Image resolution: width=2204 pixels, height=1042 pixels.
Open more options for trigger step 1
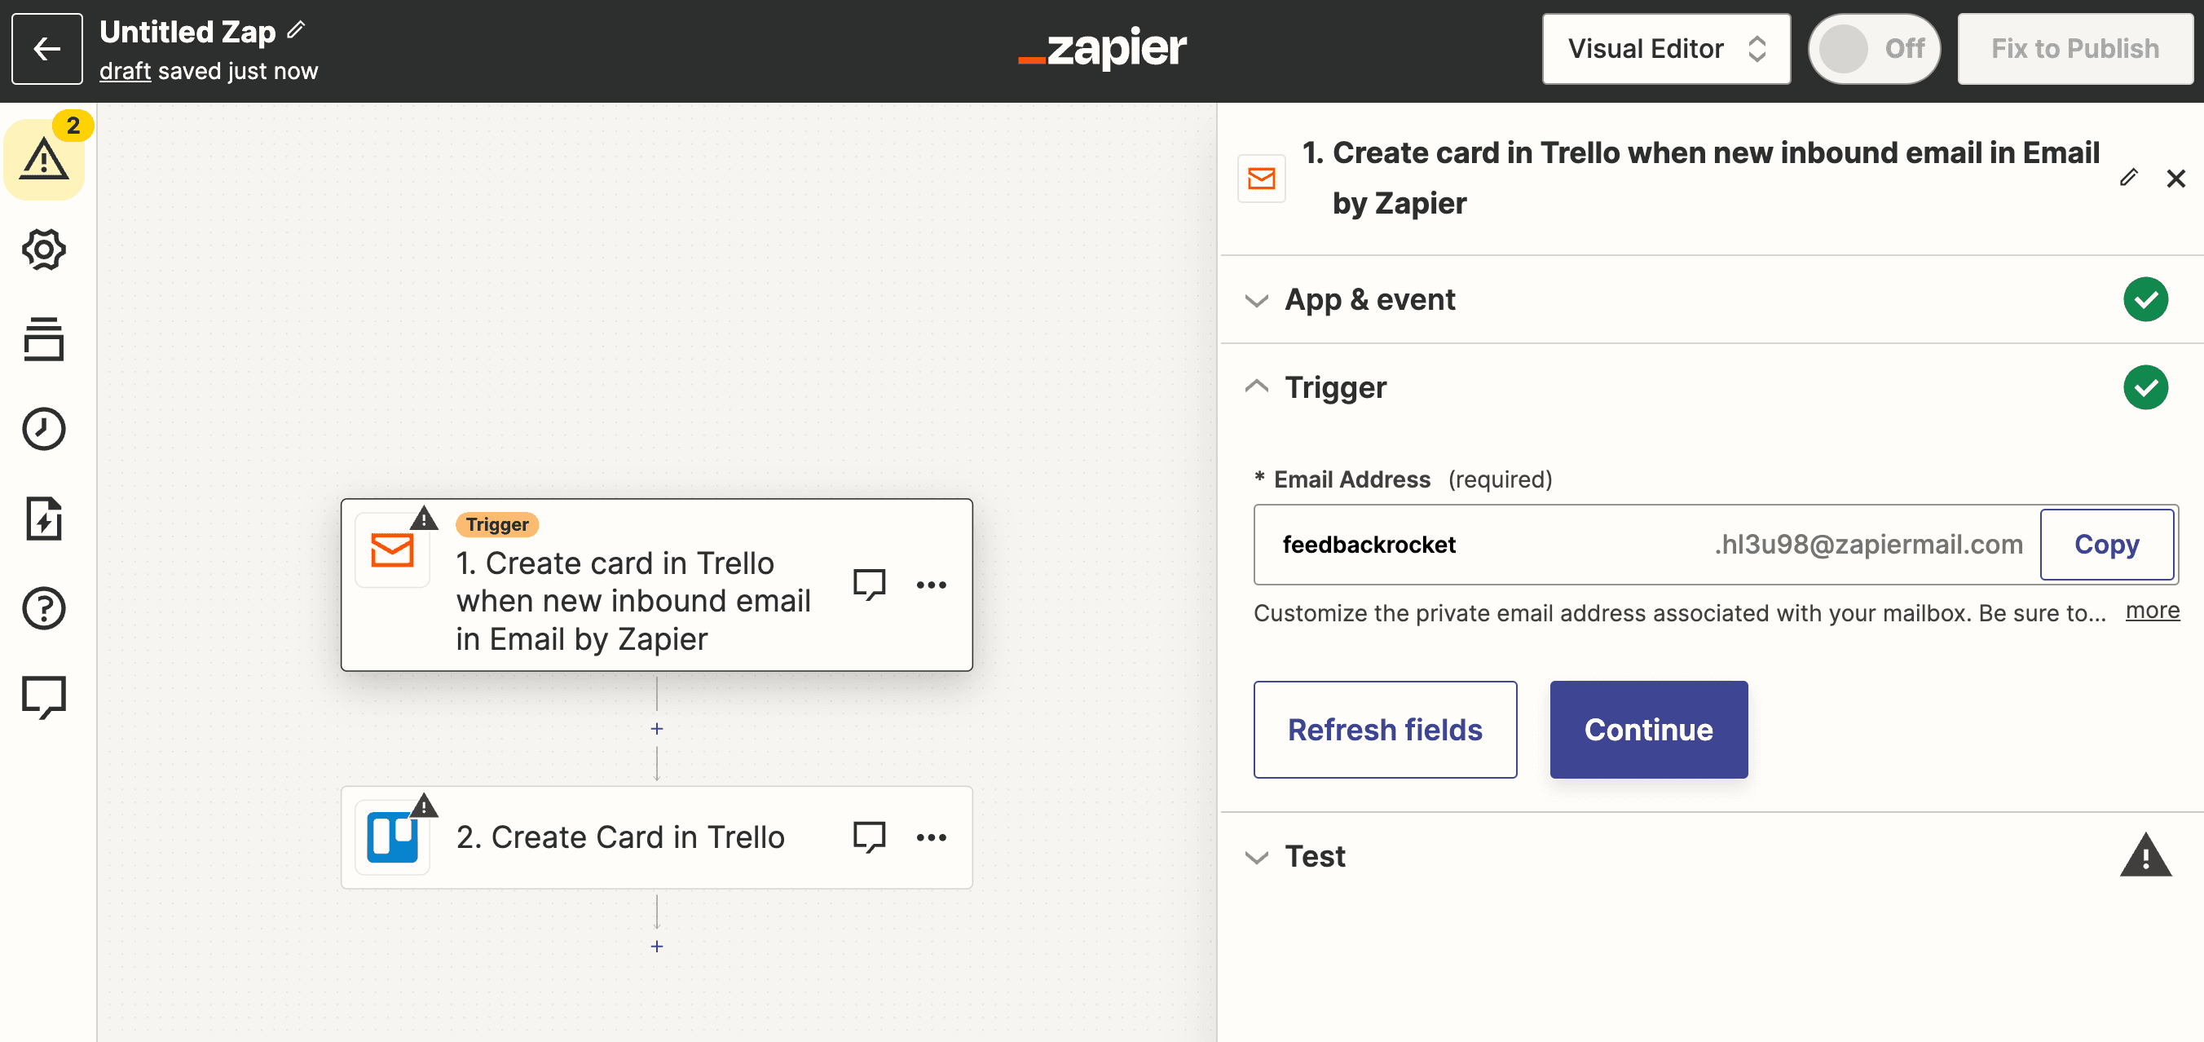[x=931, y=585]
